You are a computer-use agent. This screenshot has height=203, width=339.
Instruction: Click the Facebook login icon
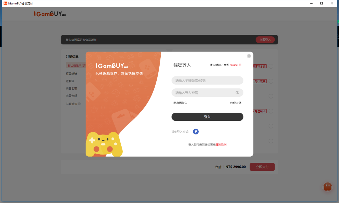196,132
